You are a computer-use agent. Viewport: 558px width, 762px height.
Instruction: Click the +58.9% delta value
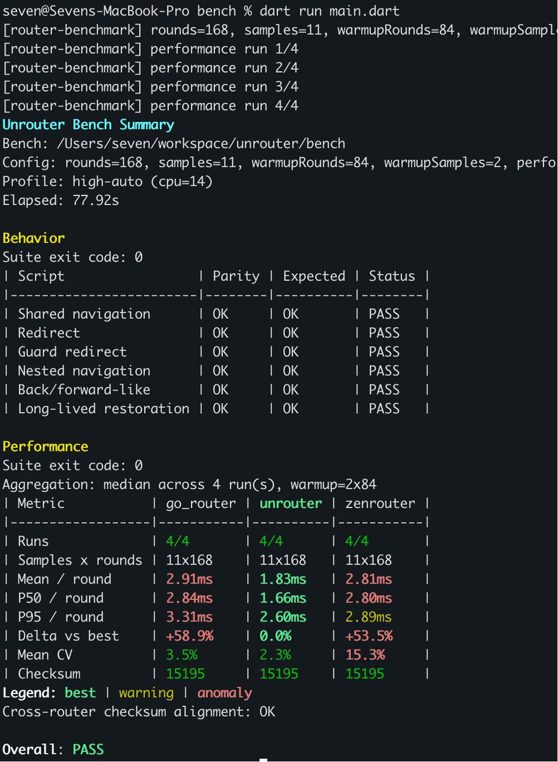coord(189,636)
